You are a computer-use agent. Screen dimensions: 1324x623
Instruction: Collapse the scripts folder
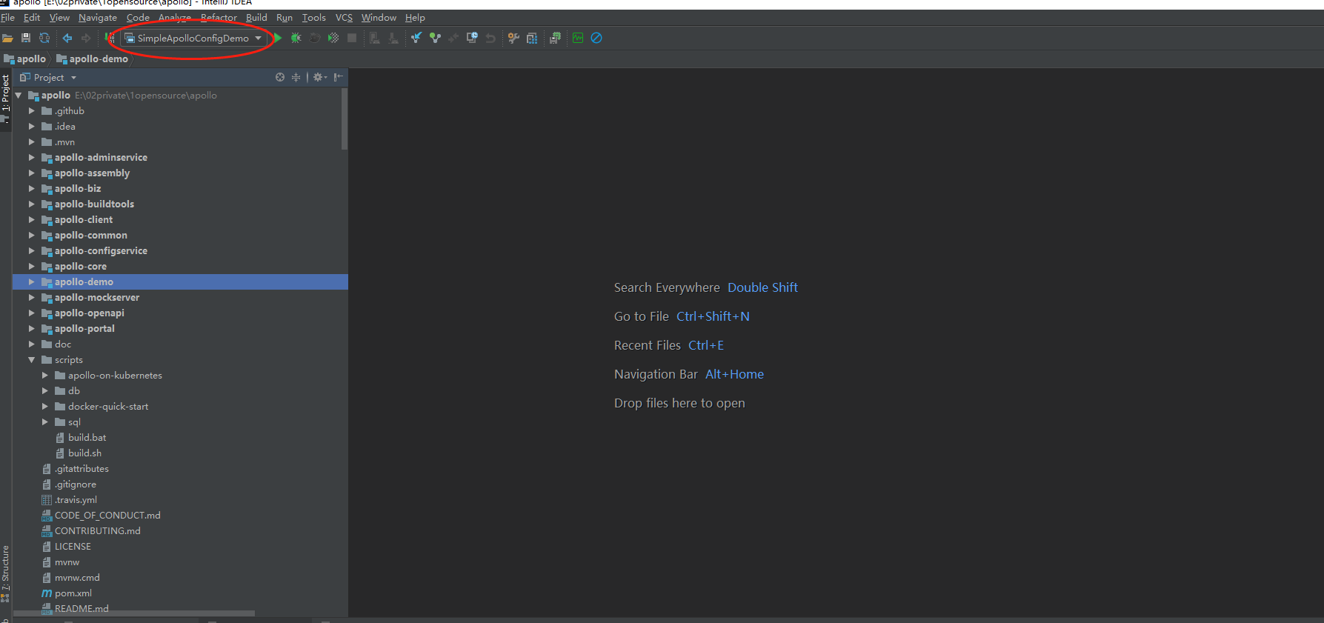[x=32, y=360]
